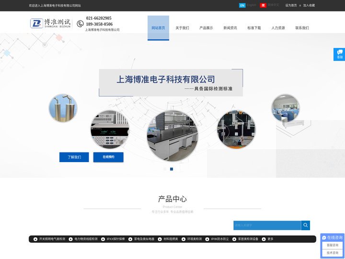Click the bullet icon before 家电及类似电器
Viewport: 345px width, 259px height.
pos(130,239)
